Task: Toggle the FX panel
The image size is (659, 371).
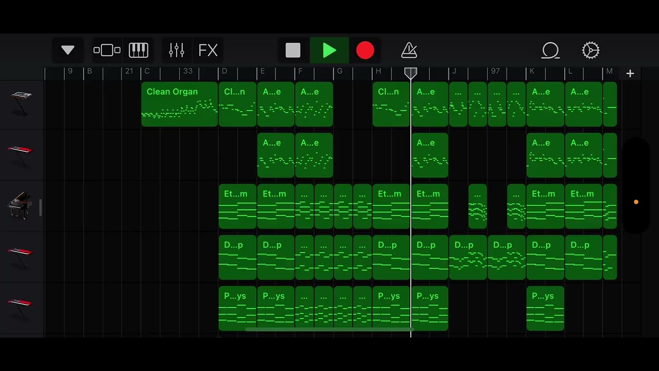Action: 208,50
